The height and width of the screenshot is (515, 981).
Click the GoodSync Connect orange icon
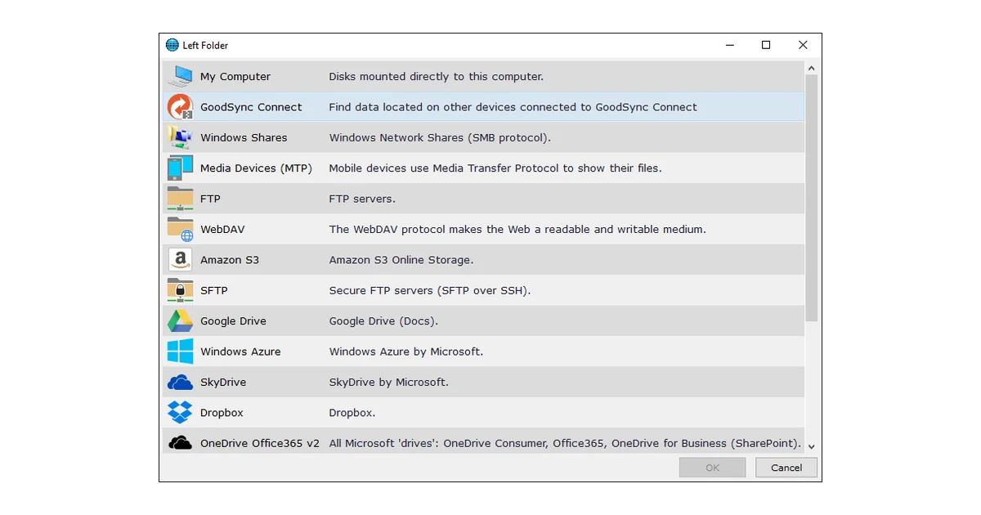(180, 107)
